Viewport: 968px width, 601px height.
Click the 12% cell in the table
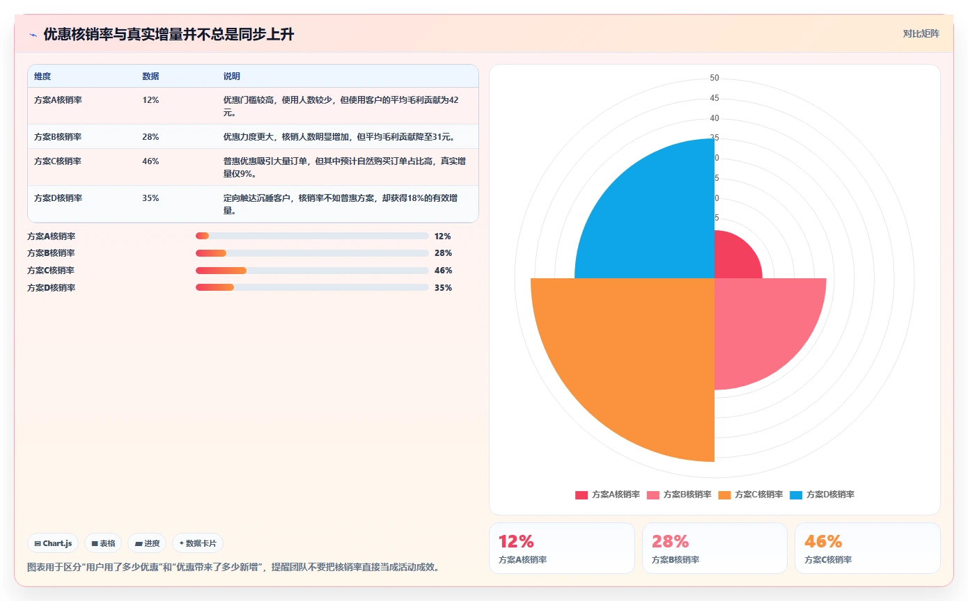point(150,100)
